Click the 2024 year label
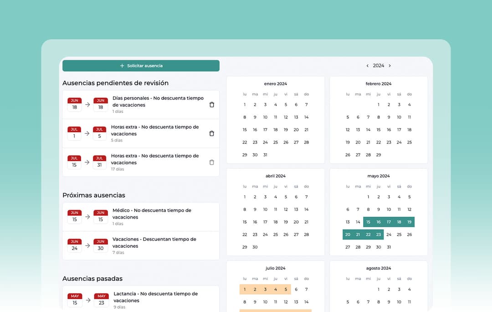492x312 pixels. click(x=379, y=66)
